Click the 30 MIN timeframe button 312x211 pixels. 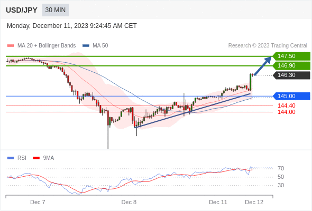click(56, 10)
